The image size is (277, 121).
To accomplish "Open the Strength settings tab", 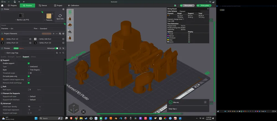I will pyautogui.click(x=11, y=57).
